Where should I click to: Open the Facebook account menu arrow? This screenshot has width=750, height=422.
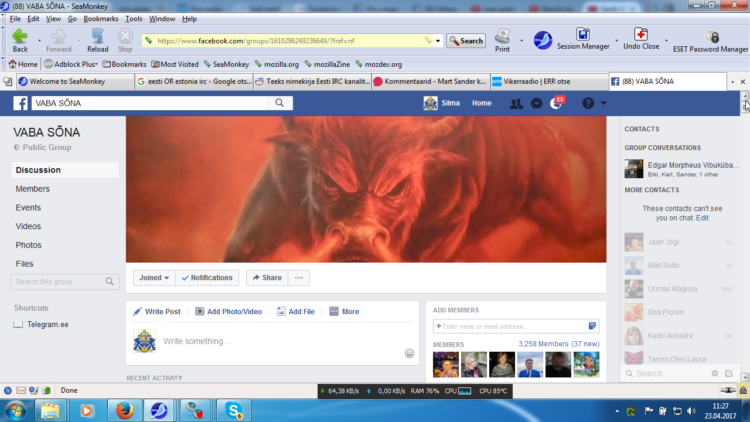click(604, 104)
